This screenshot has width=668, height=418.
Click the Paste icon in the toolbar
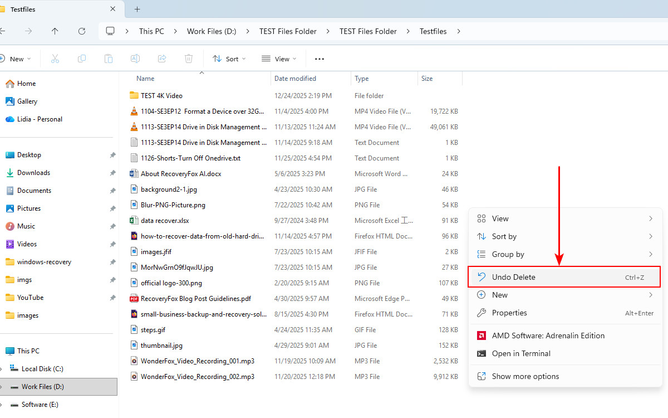pos(108,58)
